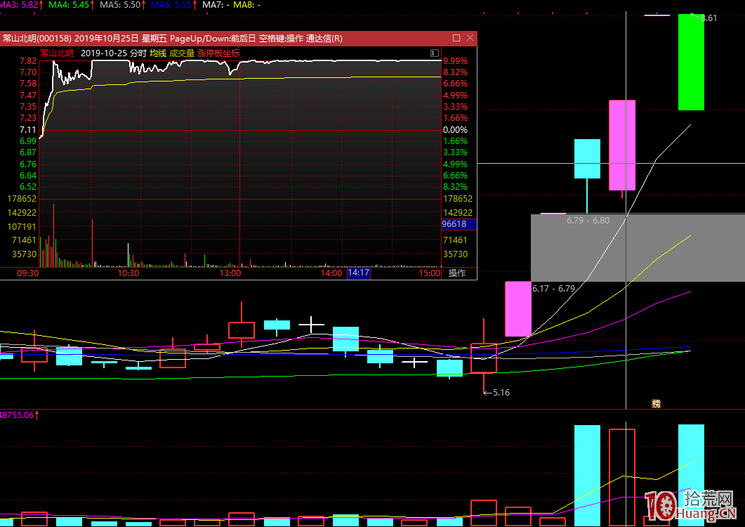Screen dimensions: 745x527
Task: Toggle 涨停板坐标 limit-up coordinates
Action: click(x=218, y=53)
